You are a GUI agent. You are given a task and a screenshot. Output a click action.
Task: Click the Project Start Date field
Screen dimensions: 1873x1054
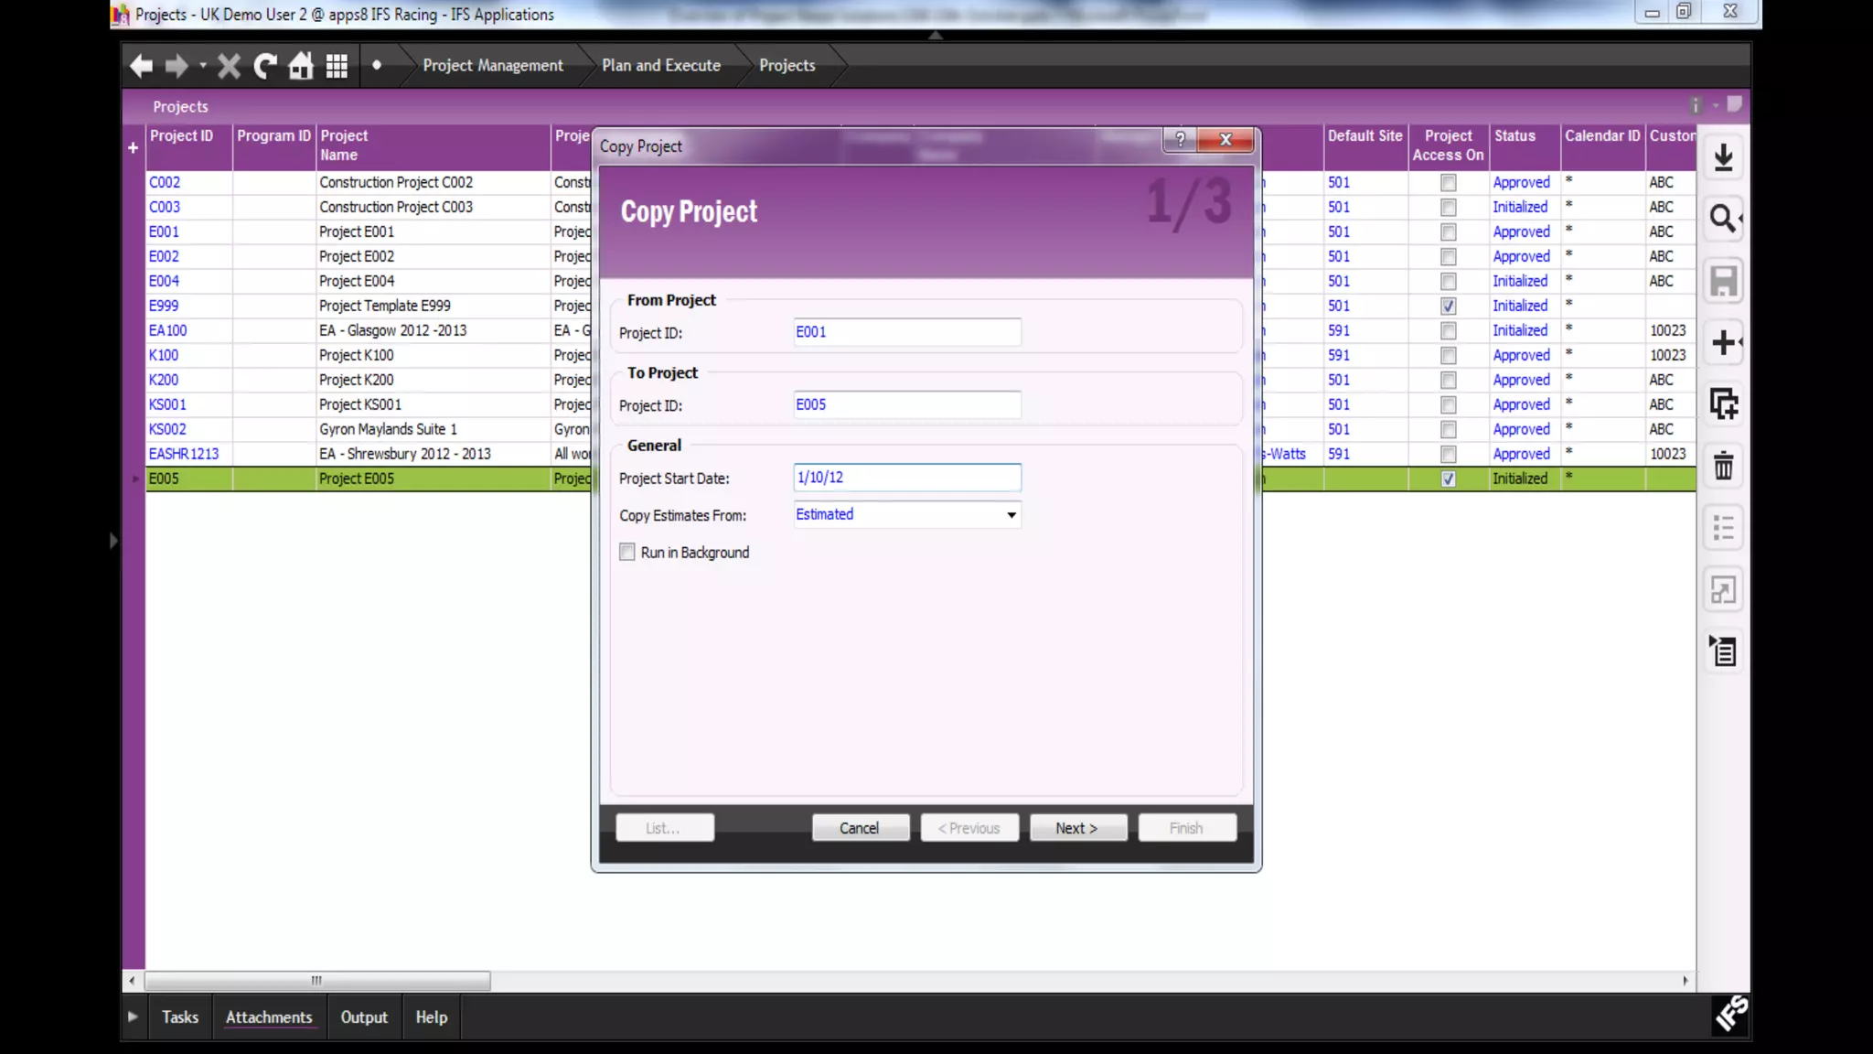[906, 478]
